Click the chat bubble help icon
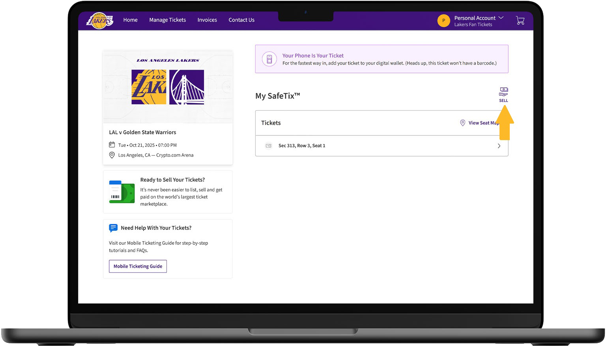 (113, 228)
